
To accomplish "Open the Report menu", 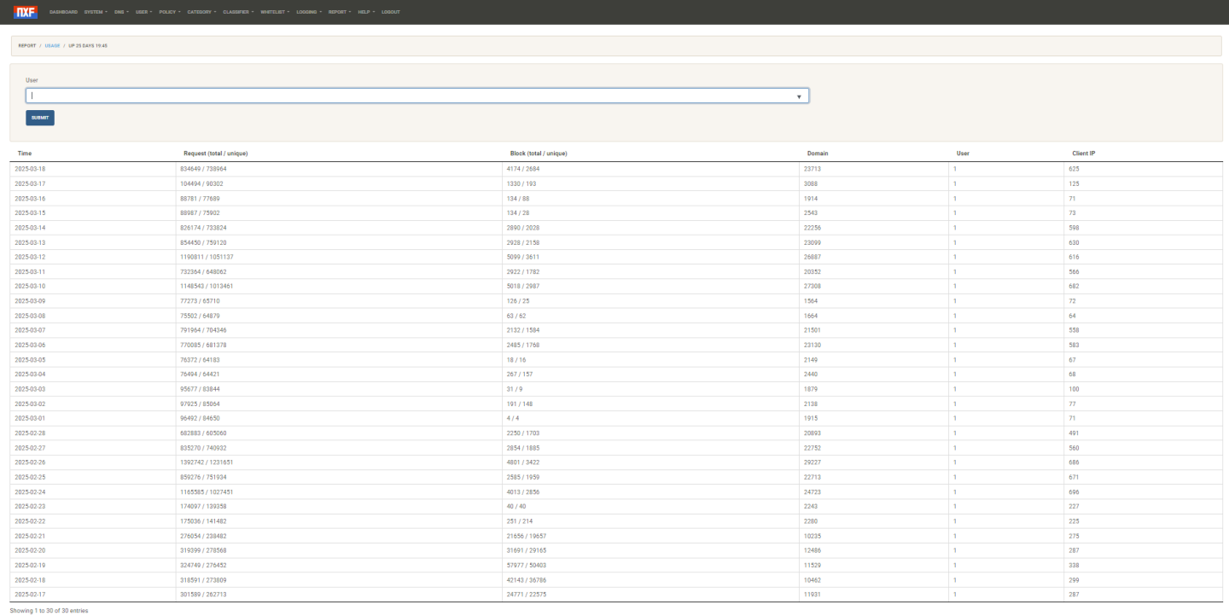I will coord(340,12).
